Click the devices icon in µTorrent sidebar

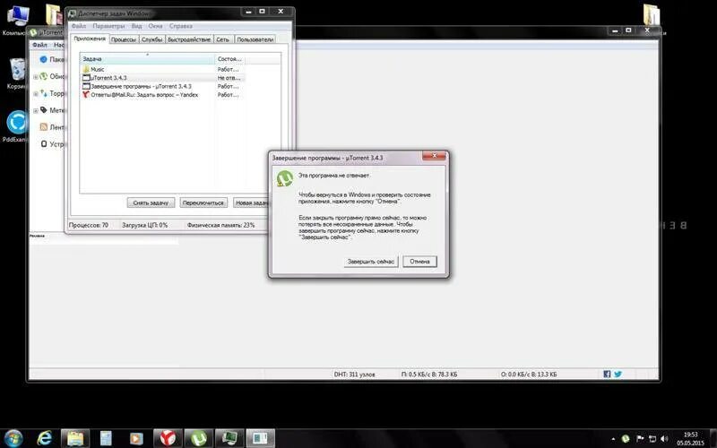tap(43, 144)
